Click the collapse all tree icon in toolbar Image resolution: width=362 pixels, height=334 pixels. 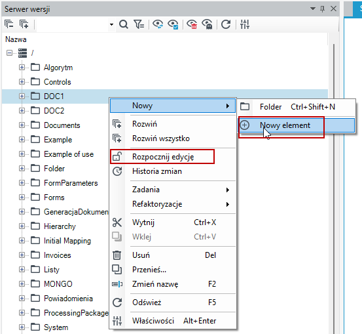click(9, 24)
